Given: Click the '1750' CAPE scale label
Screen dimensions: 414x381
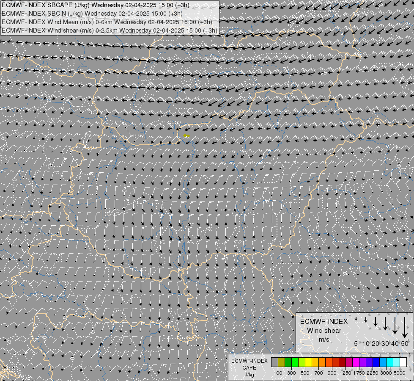Looking at the screenshot, I should point(359,373).
